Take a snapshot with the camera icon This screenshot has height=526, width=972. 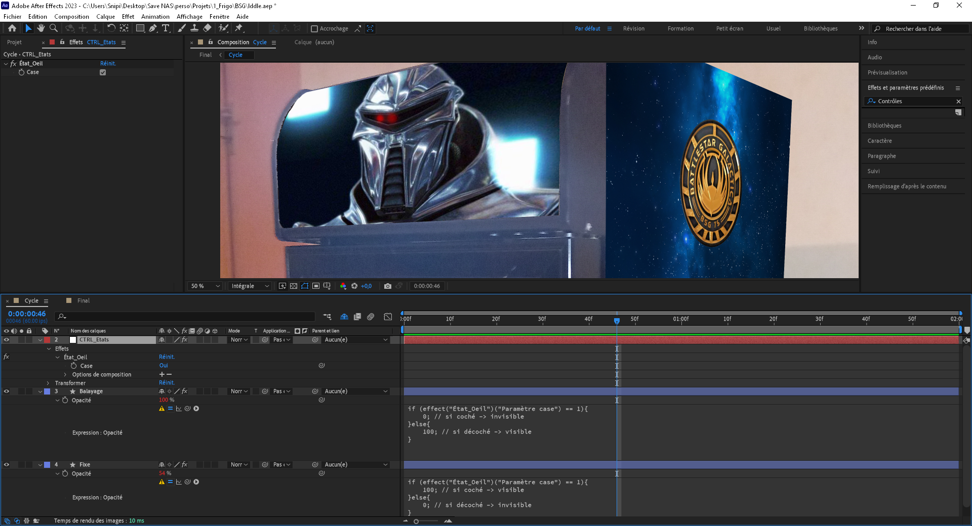tap(388, 286)
